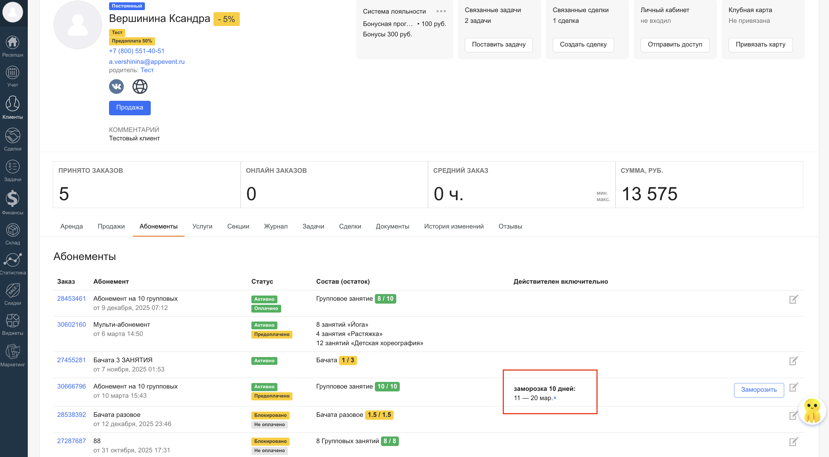829x457 pixels.
Task: Open the Документы tab
Action: tap(392, 226)
